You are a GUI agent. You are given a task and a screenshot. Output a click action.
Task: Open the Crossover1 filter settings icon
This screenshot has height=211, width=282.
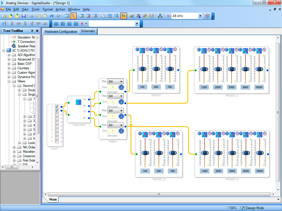point(78,102)
